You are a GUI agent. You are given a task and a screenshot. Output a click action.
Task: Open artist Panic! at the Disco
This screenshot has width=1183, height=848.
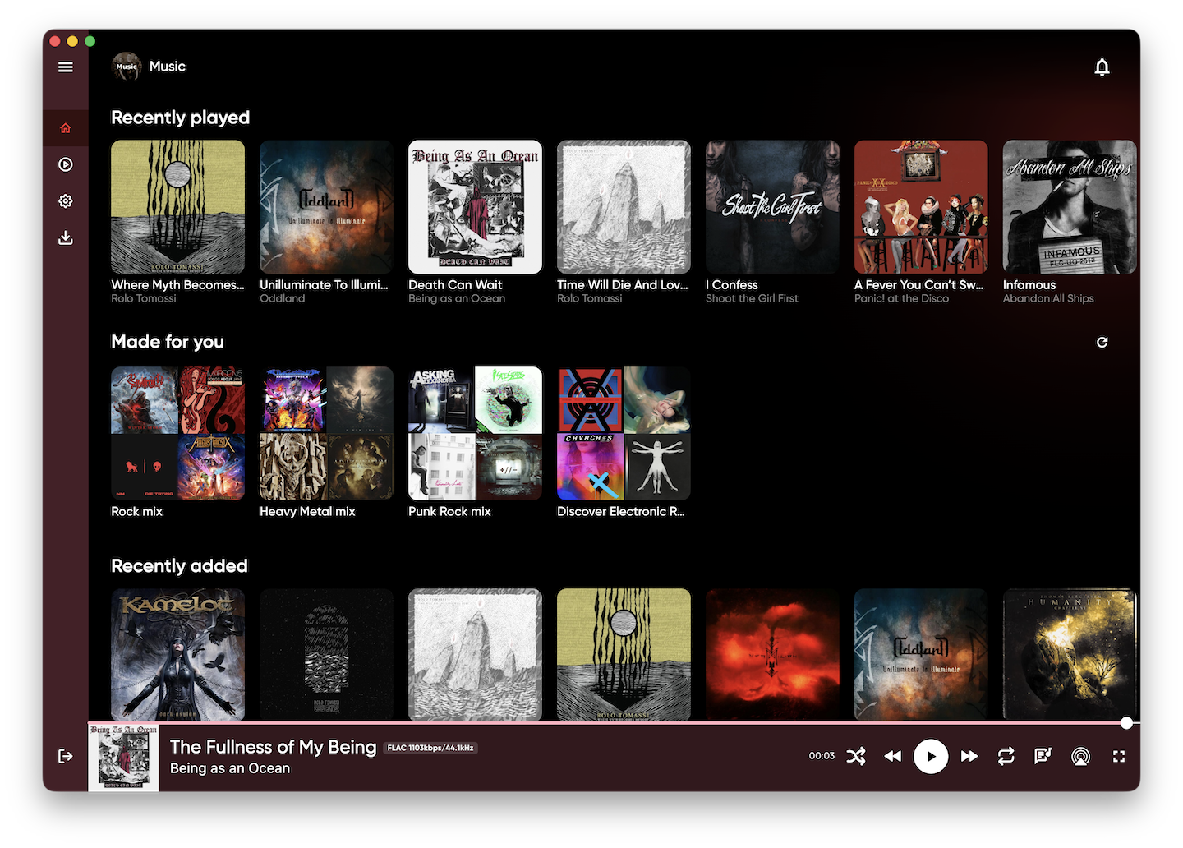[902, 299]
